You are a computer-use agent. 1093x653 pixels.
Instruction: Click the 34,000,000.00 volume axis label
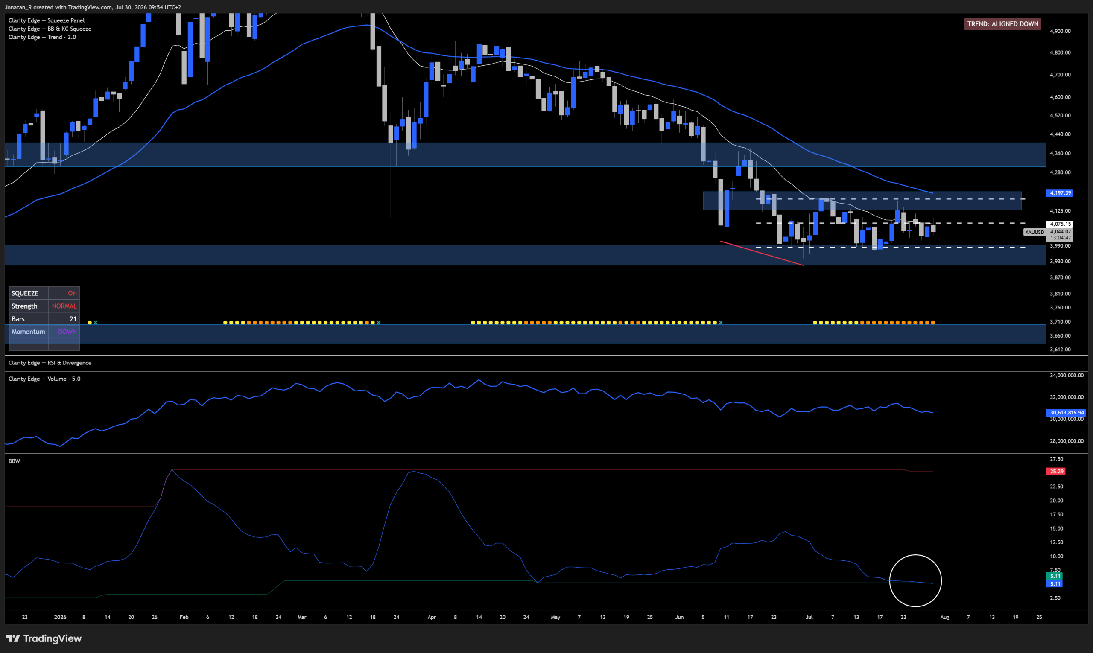tap(1067, 375)
